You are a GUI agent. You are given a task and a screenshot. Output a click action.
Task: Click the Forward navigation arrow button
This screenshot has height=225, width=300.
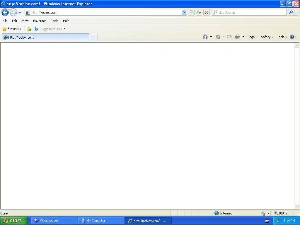tap(13, 13)
